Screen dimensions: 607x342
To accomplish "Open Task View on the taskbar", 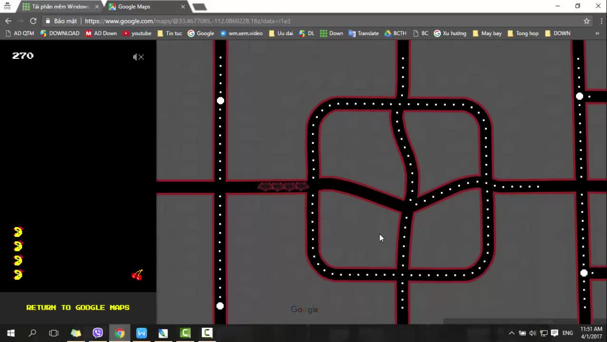I will (x=54, y=333).
